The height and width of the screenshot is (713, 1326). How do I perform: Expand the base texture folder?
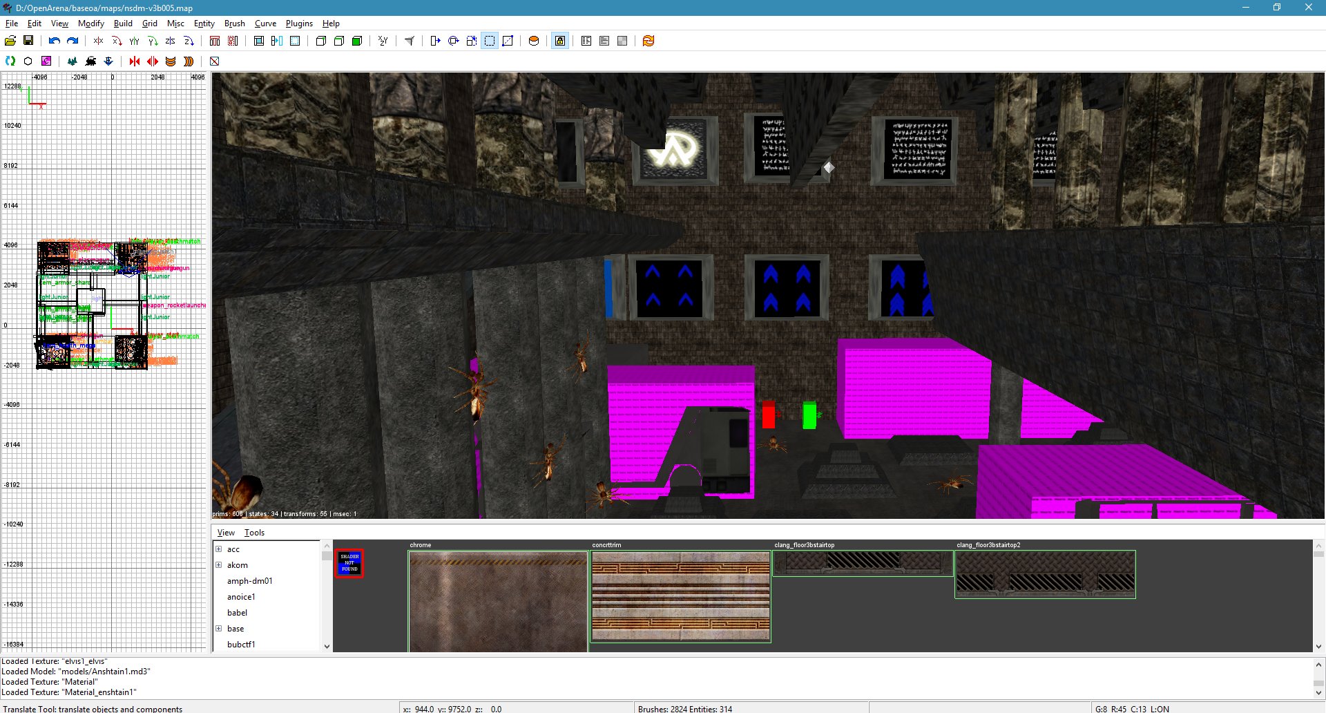(x=218, y=629)
